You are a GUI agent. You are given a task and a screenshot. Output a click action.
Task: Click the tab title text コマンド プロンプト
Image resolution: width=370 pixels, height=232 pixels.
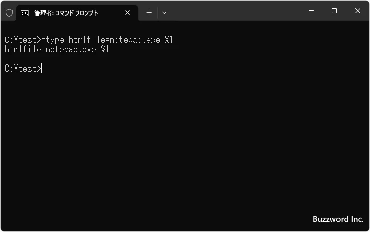(76, 13)
